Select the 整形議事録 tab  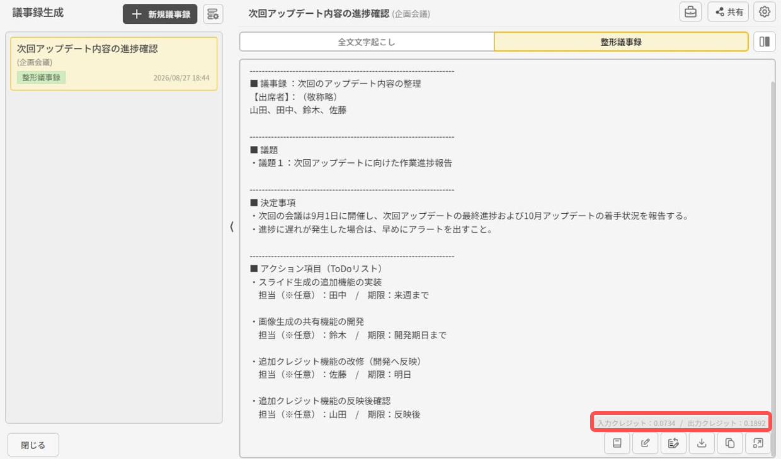pyautogui.click(x=621, y=42)
